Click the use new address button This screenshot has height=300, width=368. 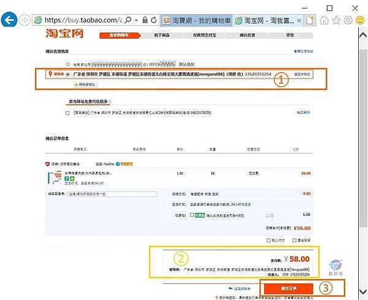coord(85,84)
